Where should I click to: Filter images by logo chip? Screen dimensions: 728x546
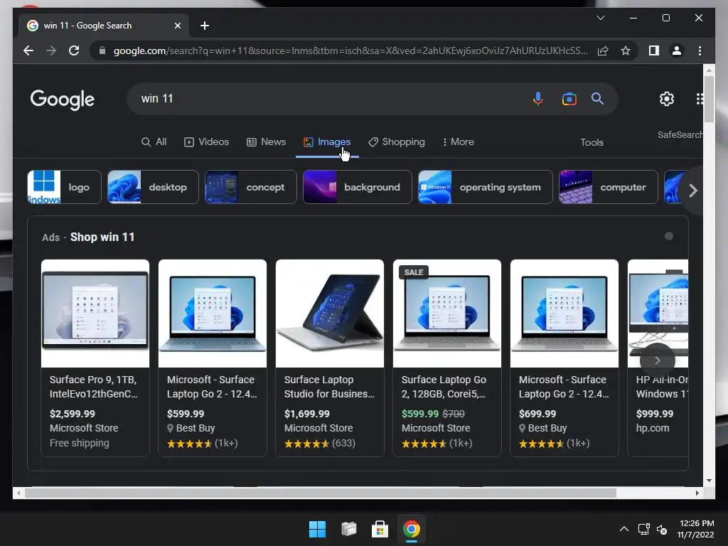tap(64, 187)
